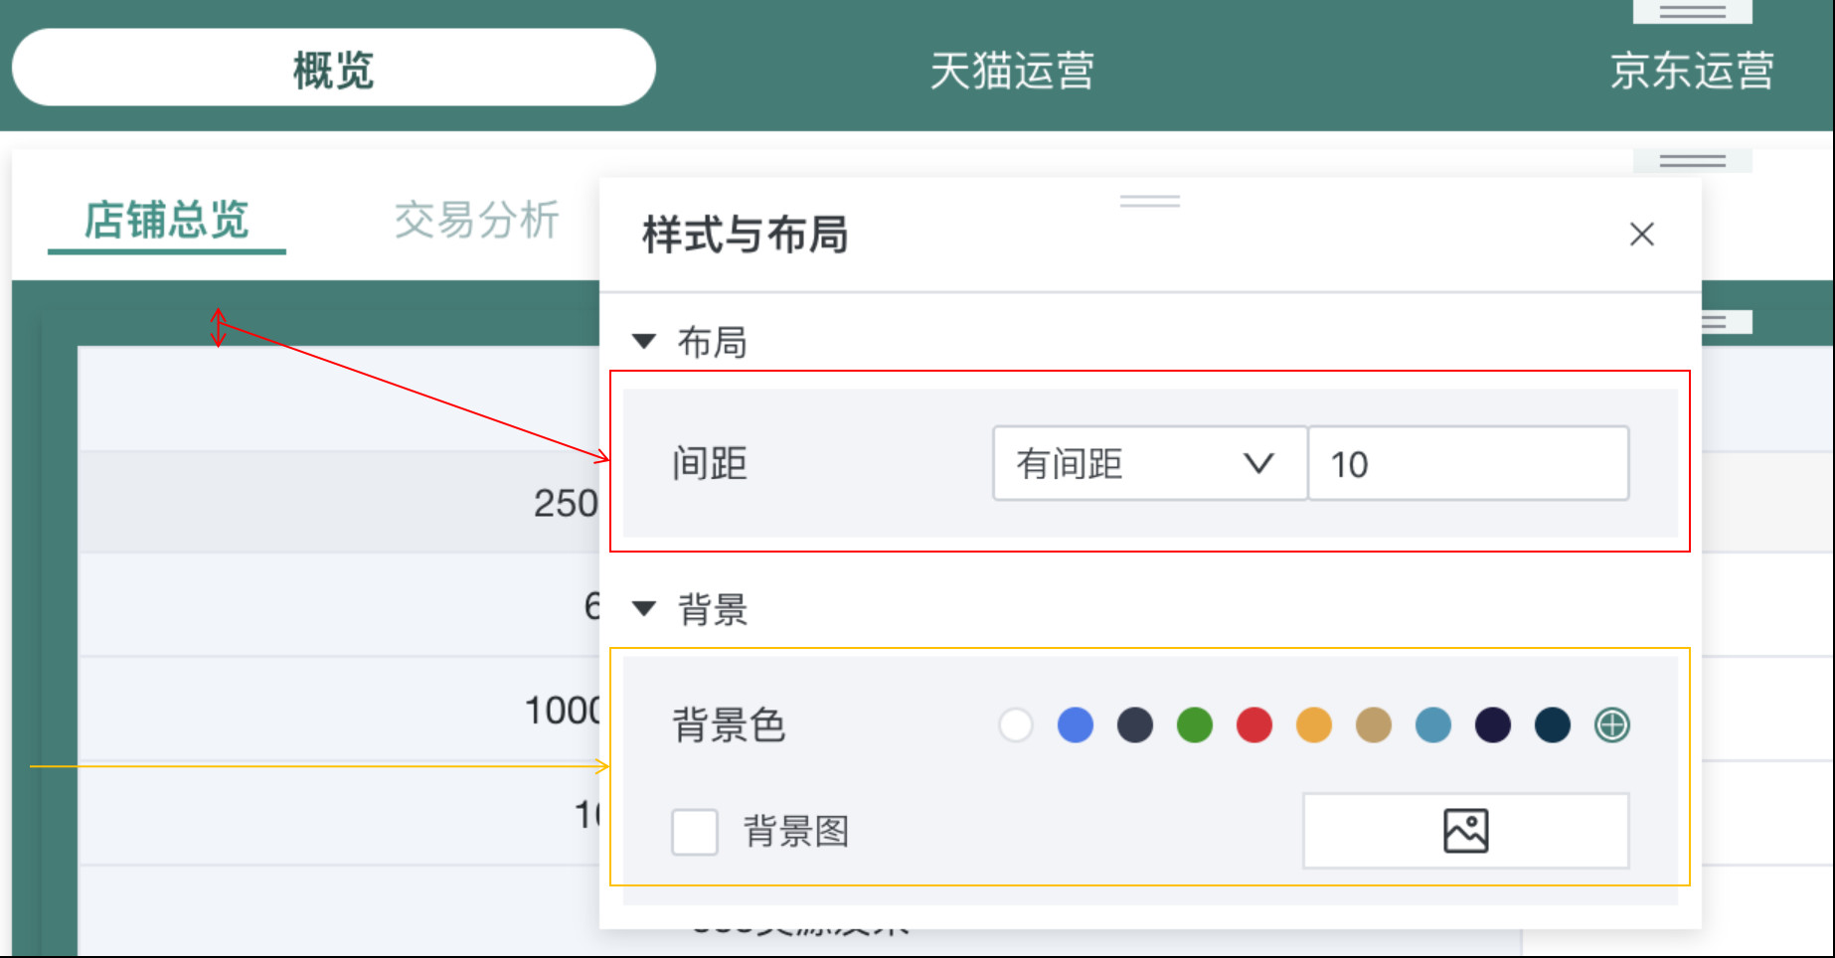Screen dimensions: 1835x958
Task: Click the background image upload icon
Action: (1465, 831)
